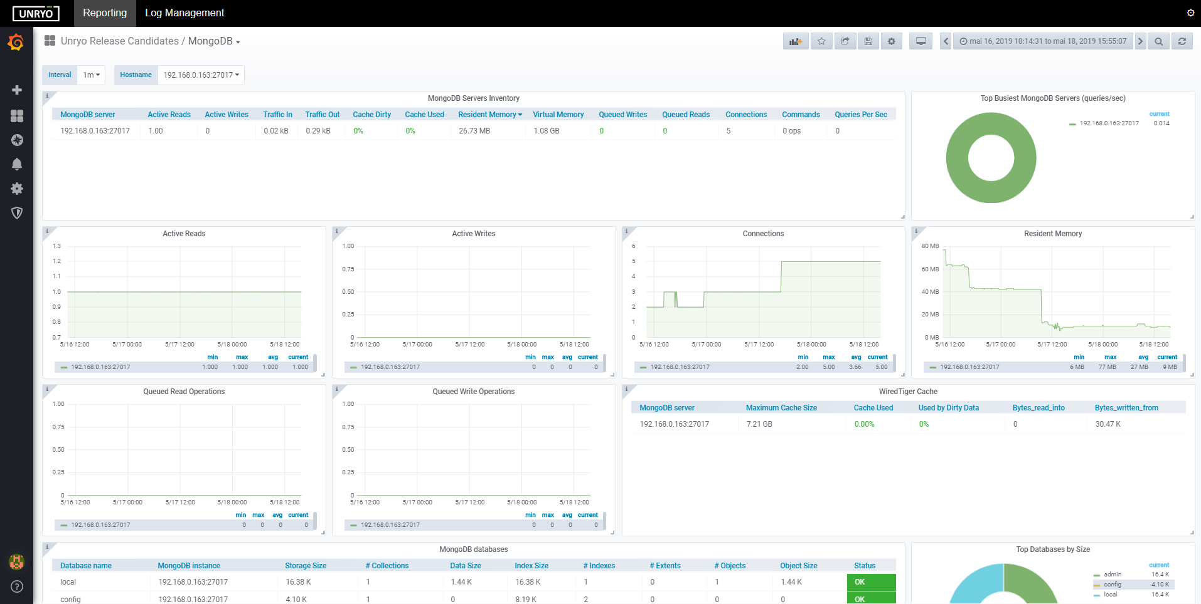Click the Add panel toolbar icon
The width and height of the screenshot is (1201, 604).
796,41
